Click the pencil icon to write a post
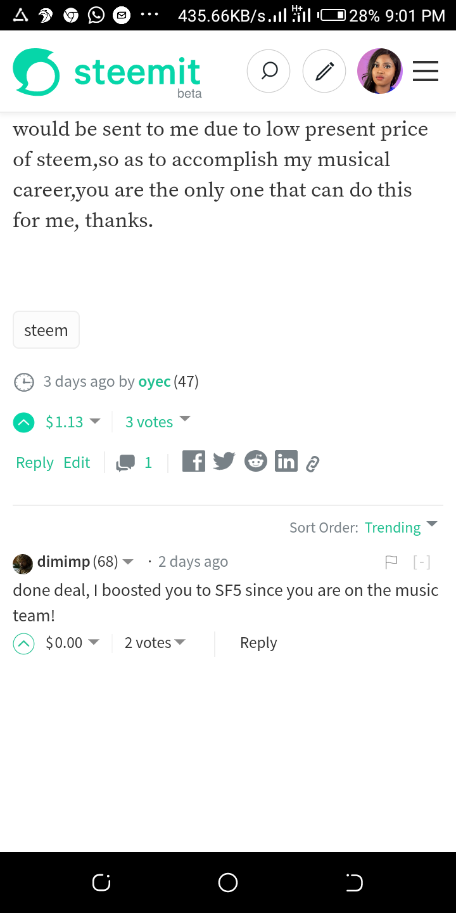The height and width of the screenshot is (913, 456). [324, 71]
